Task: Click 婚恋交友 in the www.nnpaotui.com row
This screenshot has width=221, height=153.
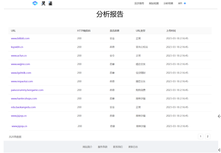Action: tap(141, 81)
